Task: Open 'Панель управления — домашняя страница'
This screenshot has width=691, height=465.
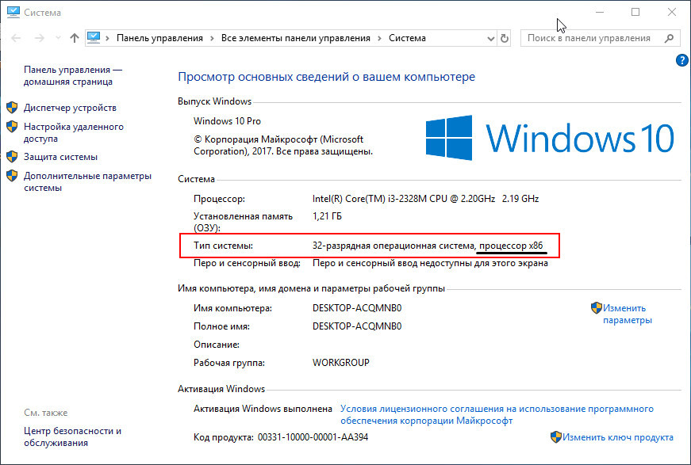Action: pyautogui.click(x=73, y=76)
